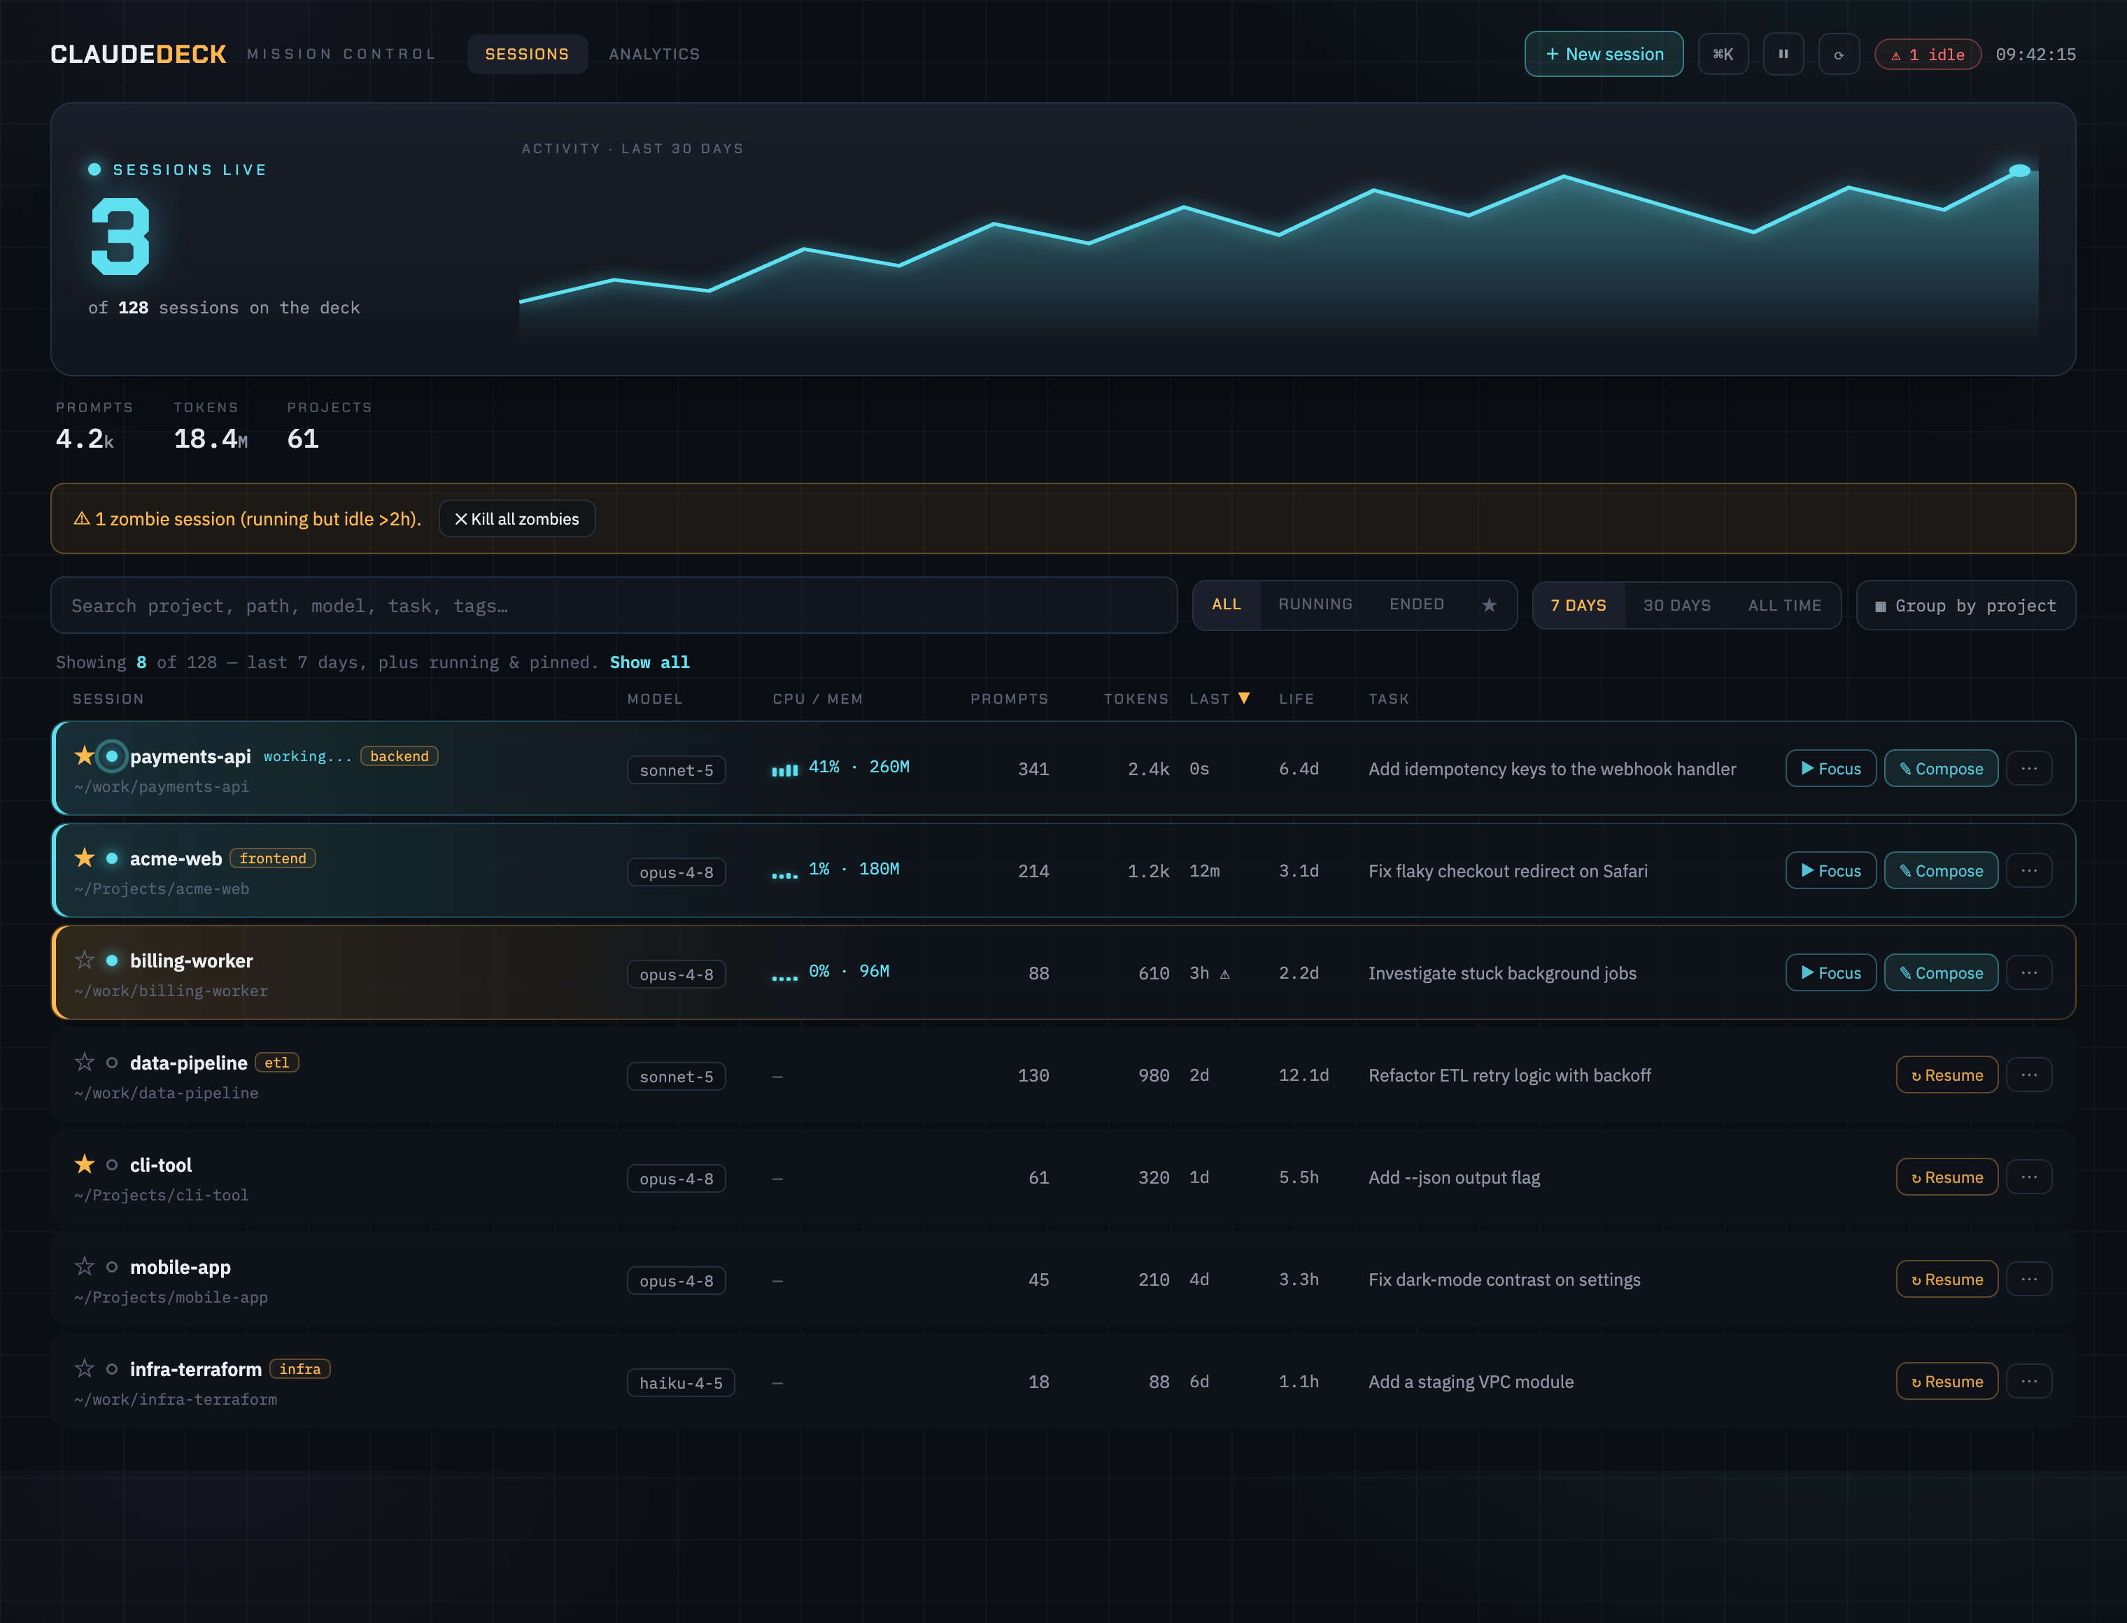Unpin the cli-tool star
This screenshot has width=2127, height=1623.
pos(84,1164)
